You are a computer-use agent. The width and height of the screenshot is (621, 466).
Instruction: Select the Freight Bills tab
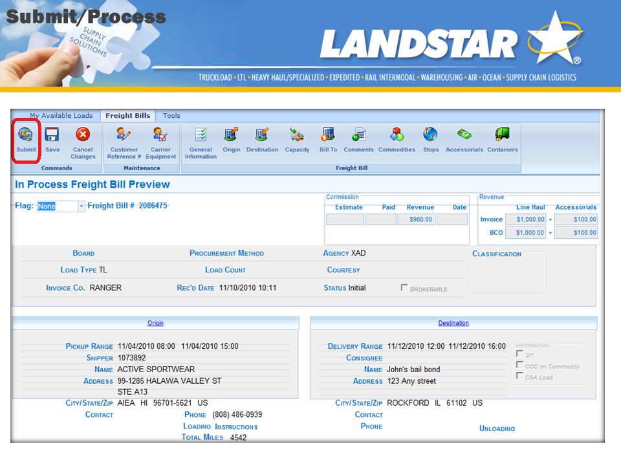pyautogui.click(x=128, y=116)
